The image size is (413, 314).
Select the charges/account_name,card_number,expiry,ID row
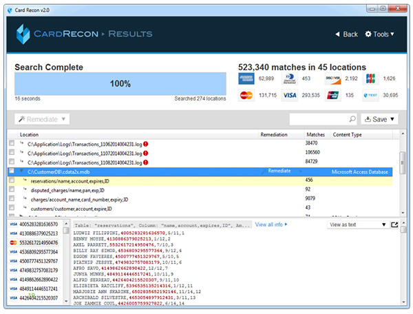(x=200, y=200)
